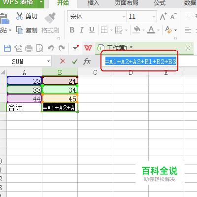Select cell containing 23
197x197 pixels.
[x=24, y=81]
